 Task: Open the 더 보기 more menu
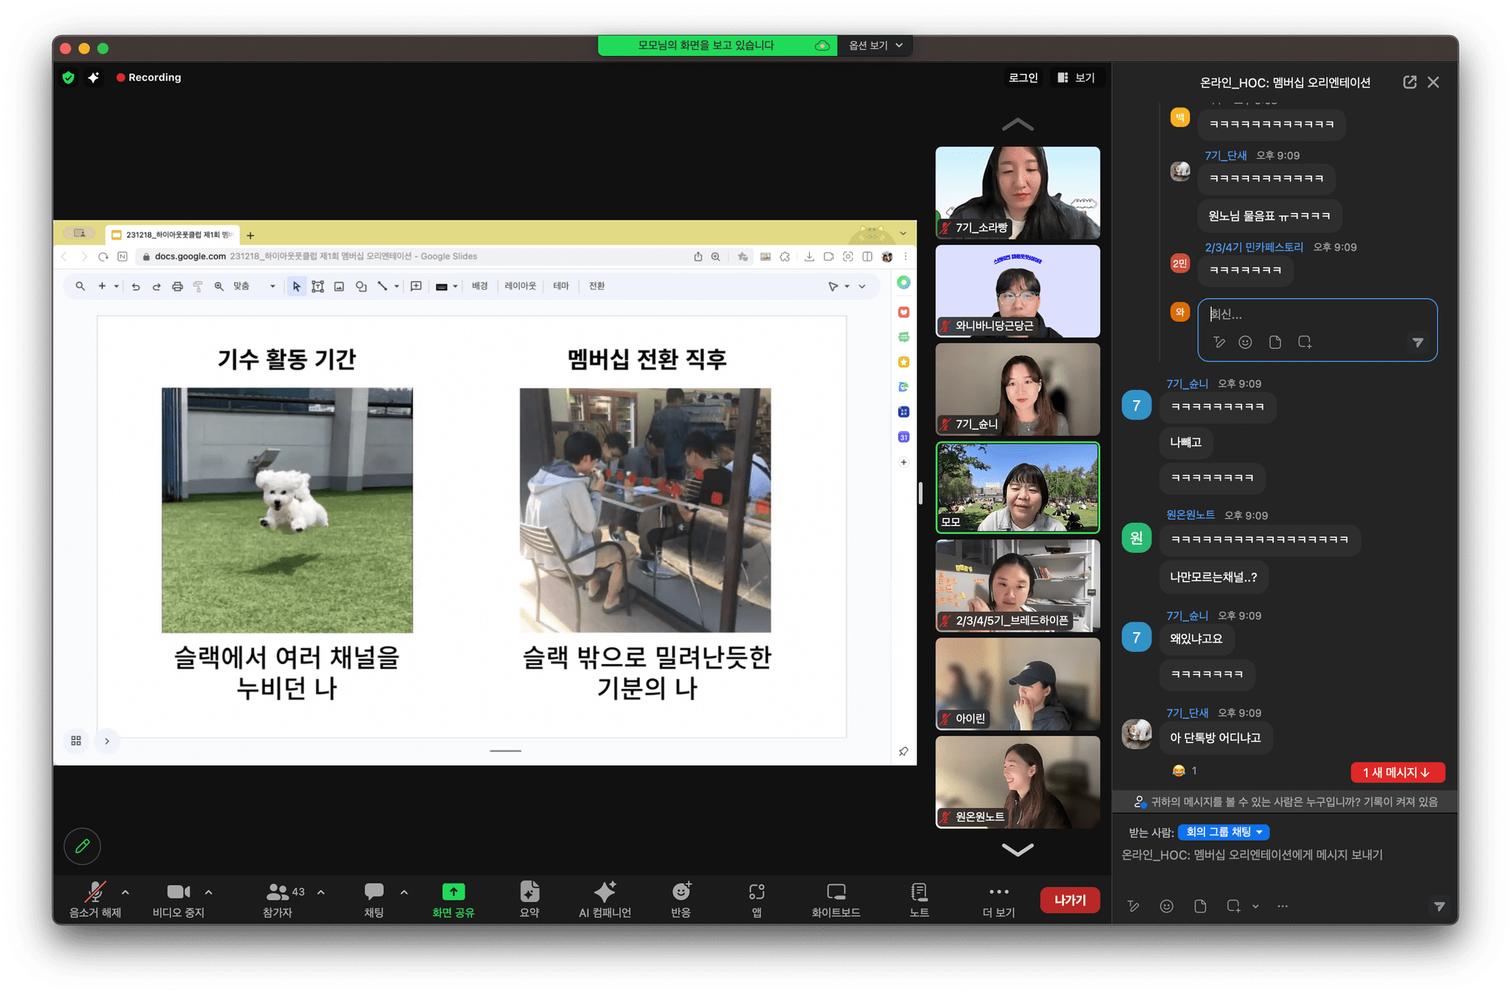(x=998, y=893)
